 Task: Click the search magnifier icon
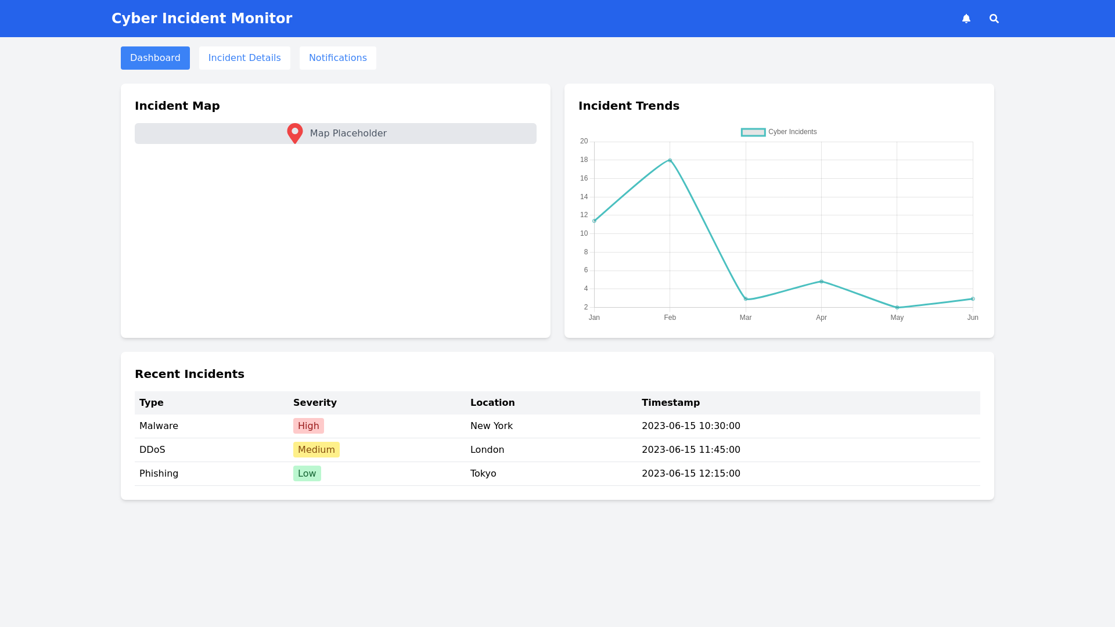click(x=994, y=19)
